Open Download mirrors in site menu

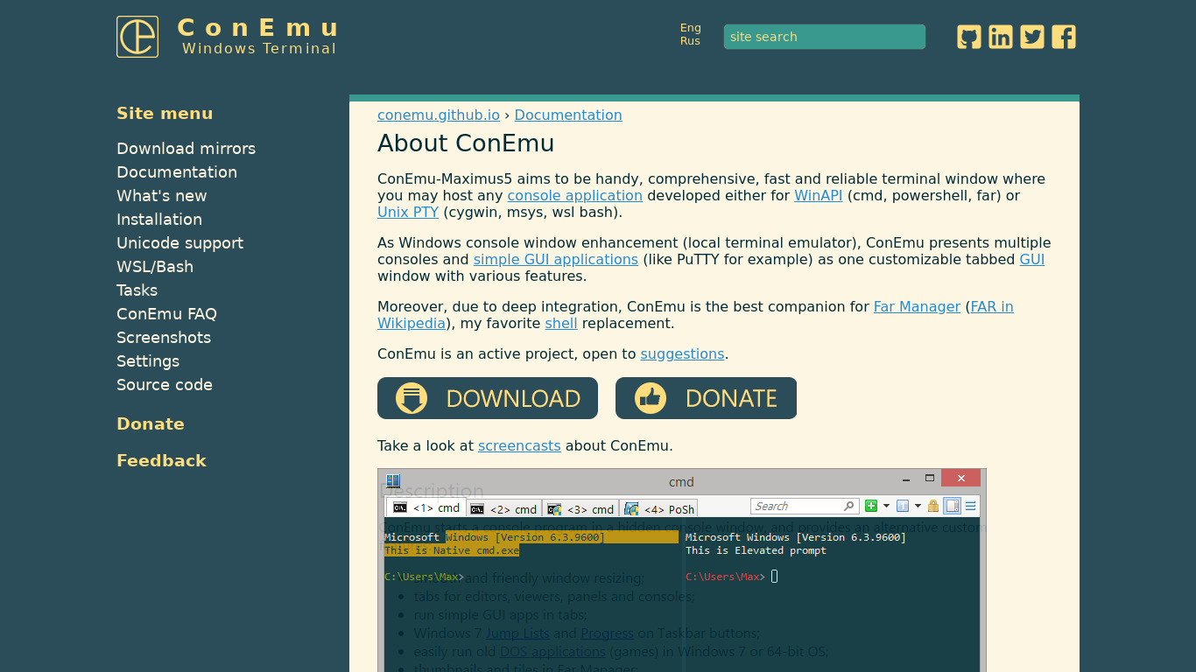click(x=186, y=149)
